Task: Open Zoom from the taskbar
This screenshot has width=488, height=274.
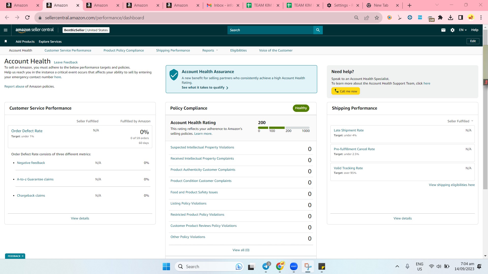Action: pyautogui.click(x=294, y=266)
